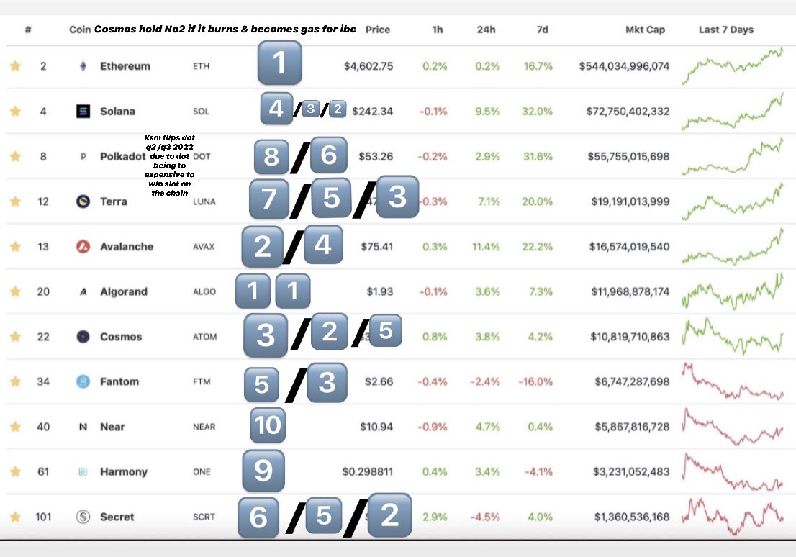Screen dimensions: 796x557
Task: Open Ethereum's 7-day sparkline chart
Action: (733, 65)
